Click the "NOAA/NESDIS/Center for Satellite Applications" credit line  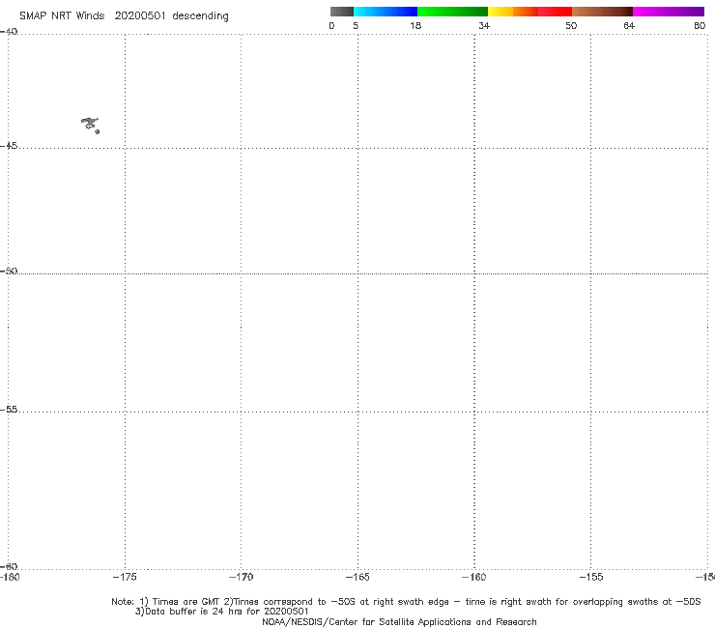399,622
